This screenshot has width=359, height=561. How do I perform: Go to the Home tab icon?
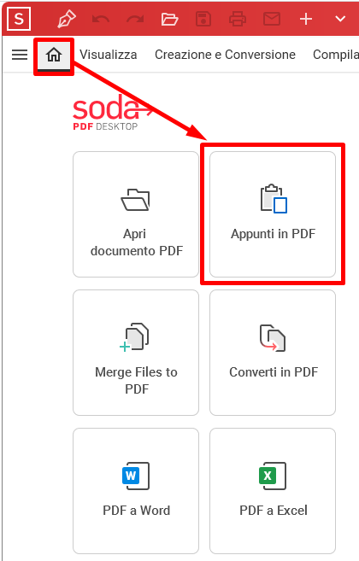tap(54, 56)
